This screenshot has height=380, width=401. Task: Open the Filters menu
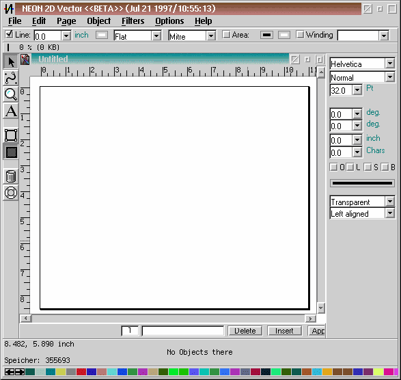click(x=133, y=21)
